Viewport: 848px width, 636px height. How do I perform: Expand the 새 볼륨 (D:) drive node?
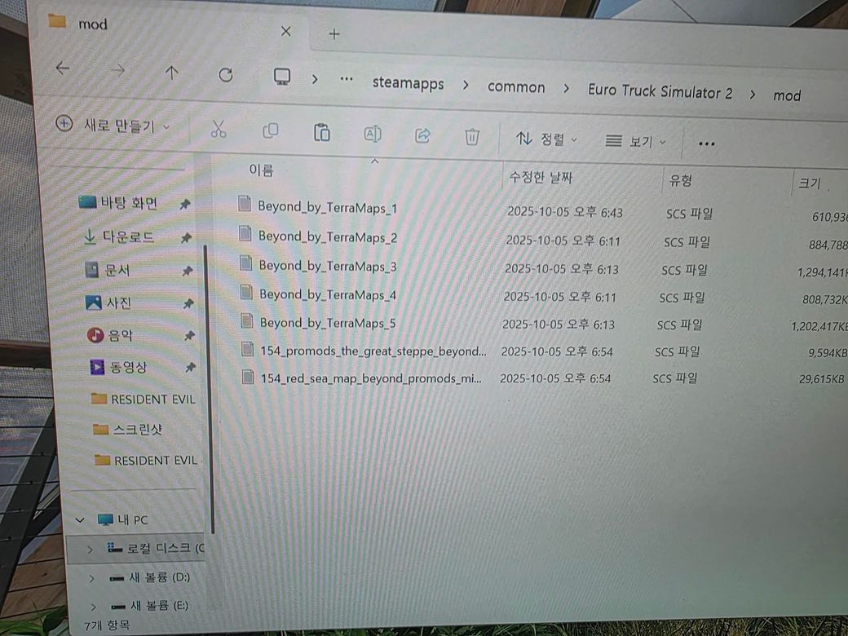[91, 578]
